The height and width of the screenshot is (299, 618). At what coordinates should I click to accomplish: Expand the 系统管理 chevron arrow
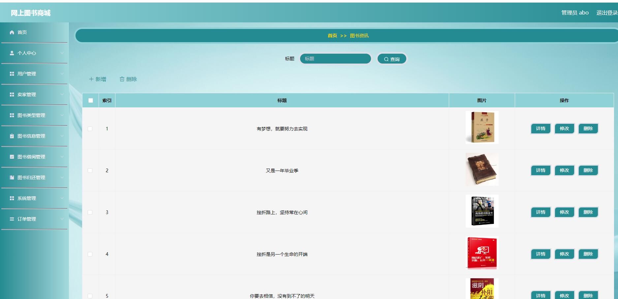click(62, 198)
